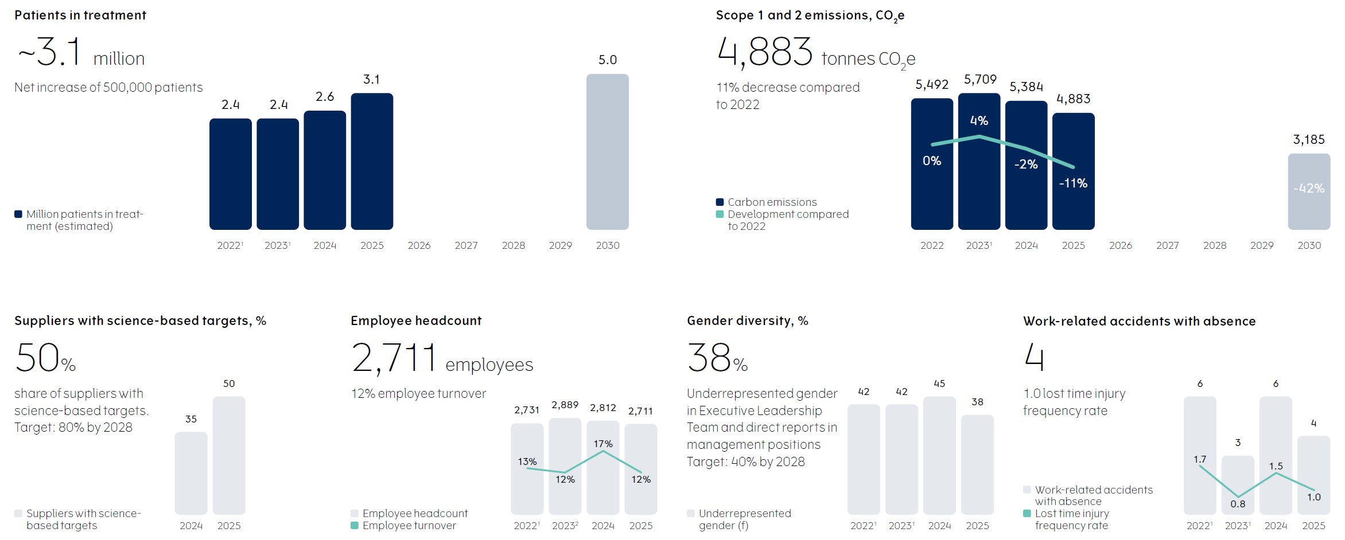Select the '11% decrease compared to 2022' text
Image resolution: width=1345 pixels, height=540 pixels.
coord(788,96)
